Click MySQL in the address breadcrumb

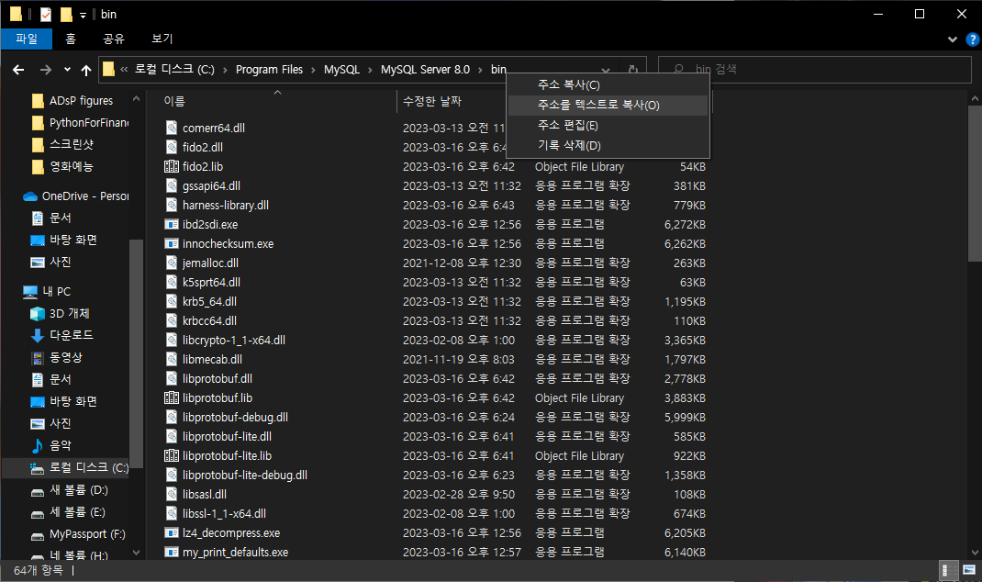pyautogui.click(x=341, y=70)
